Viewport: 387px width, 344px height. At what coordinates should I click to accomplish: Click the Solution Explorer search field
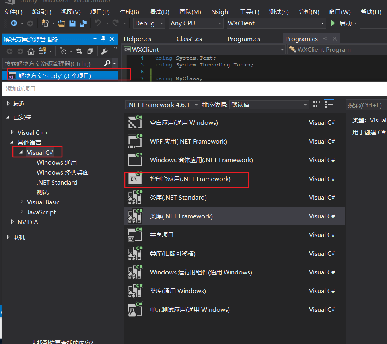coord(53,64)
